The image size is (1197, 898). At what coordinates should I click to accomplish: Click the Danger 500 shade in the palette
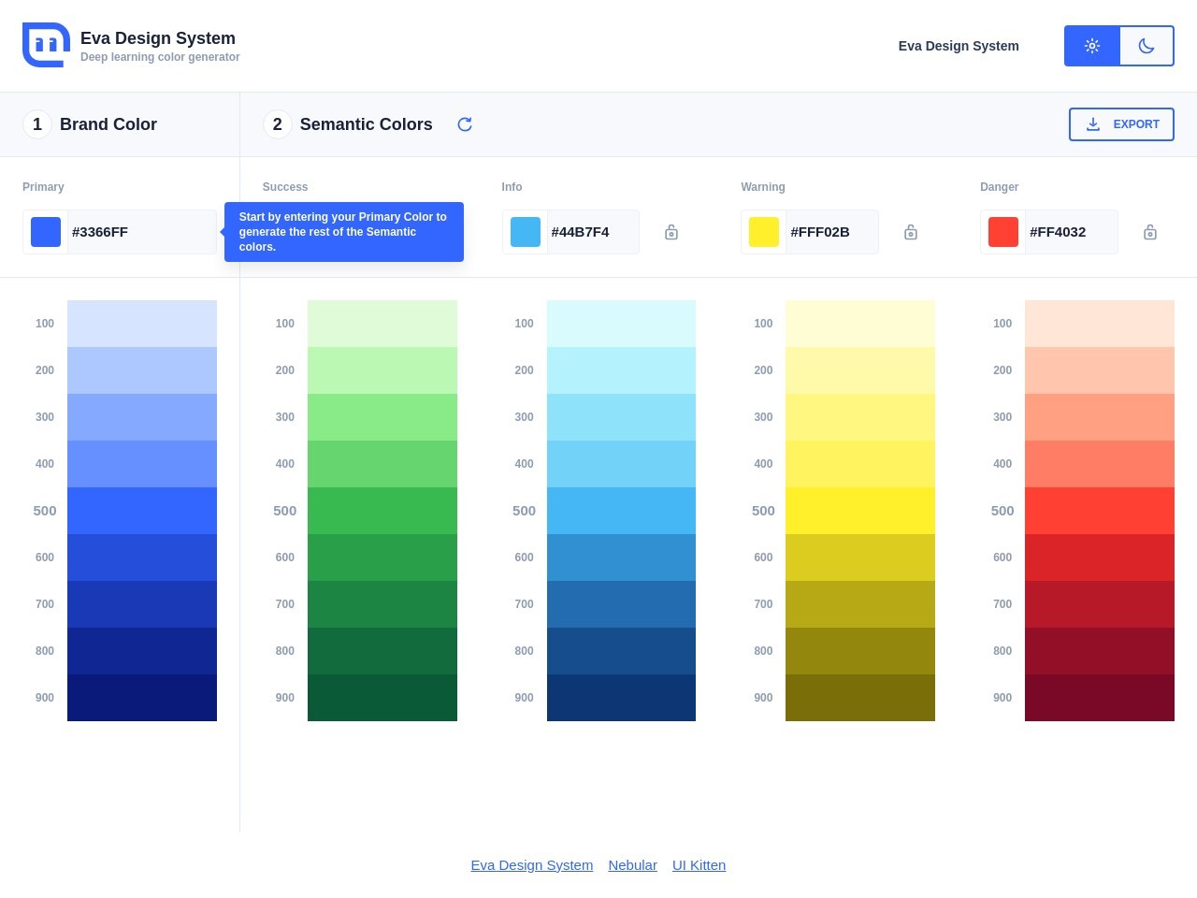pyautogui.click(x=1100, y=510)
